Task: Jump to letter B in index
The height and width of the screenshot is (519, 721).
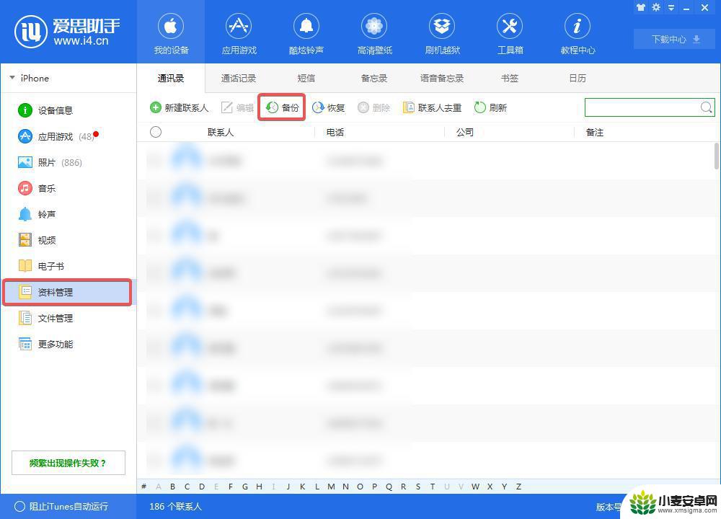Action: click(172, 487)
